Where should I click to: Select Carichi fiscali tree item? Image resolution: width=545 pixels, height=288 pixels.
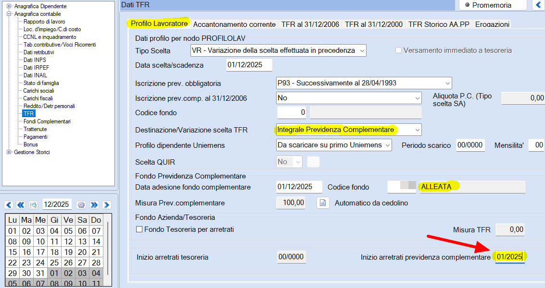point(38,98)
